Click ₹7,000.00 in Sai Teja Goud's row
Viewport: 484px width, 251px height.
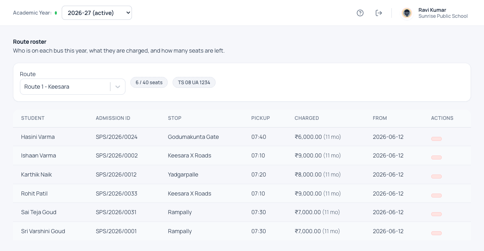click(x=307, y=212)
